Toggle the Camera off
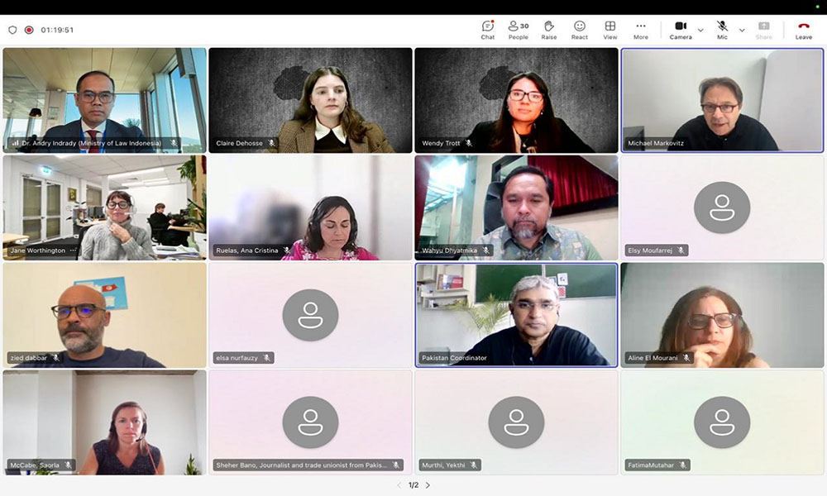This screenshot has width=827, height=496. click(681, 30)
